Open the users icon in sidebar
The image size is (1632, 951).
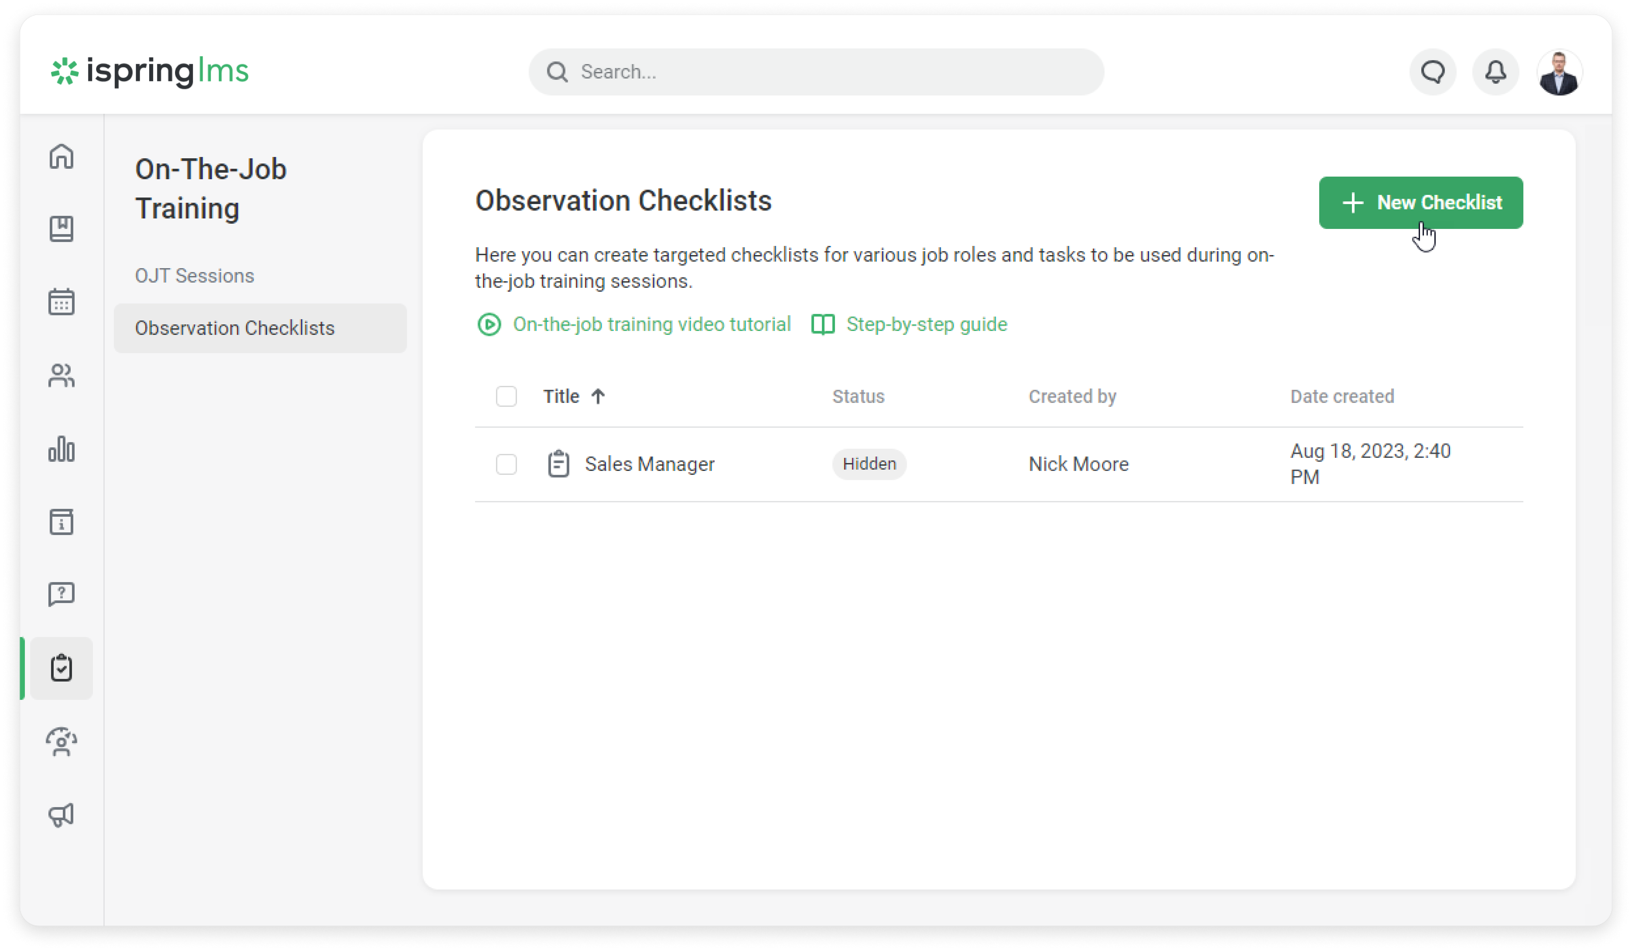62,375
